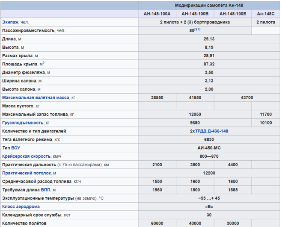
Task: Click takeoff mass value 38550
Action: click(157, 97)
